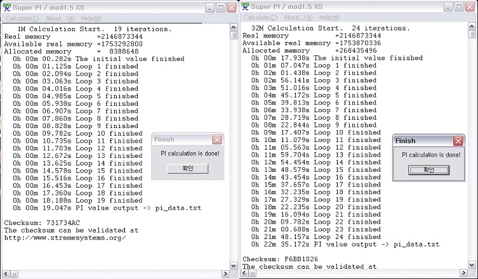Click scroll down arrow in the 1M window
The height and width of the screenshot is (279, 478).
234,266
